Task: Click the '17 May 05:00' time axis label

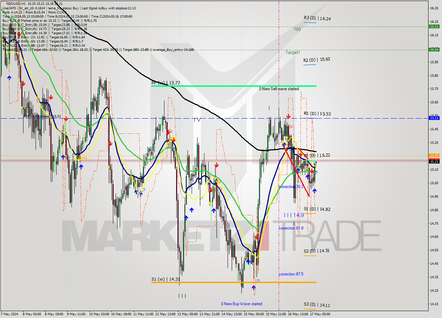Action: (x=320, y=314)
